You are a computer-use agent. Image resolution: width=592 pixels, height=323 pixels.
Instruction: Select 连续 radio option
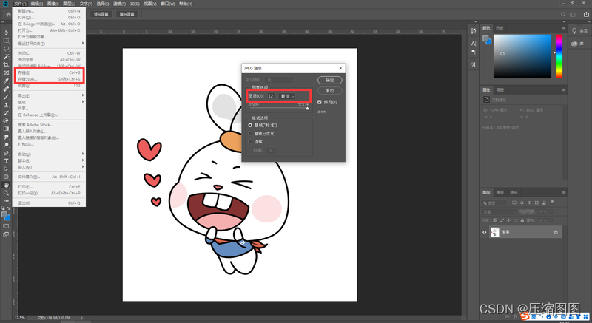tap(250, 141)
